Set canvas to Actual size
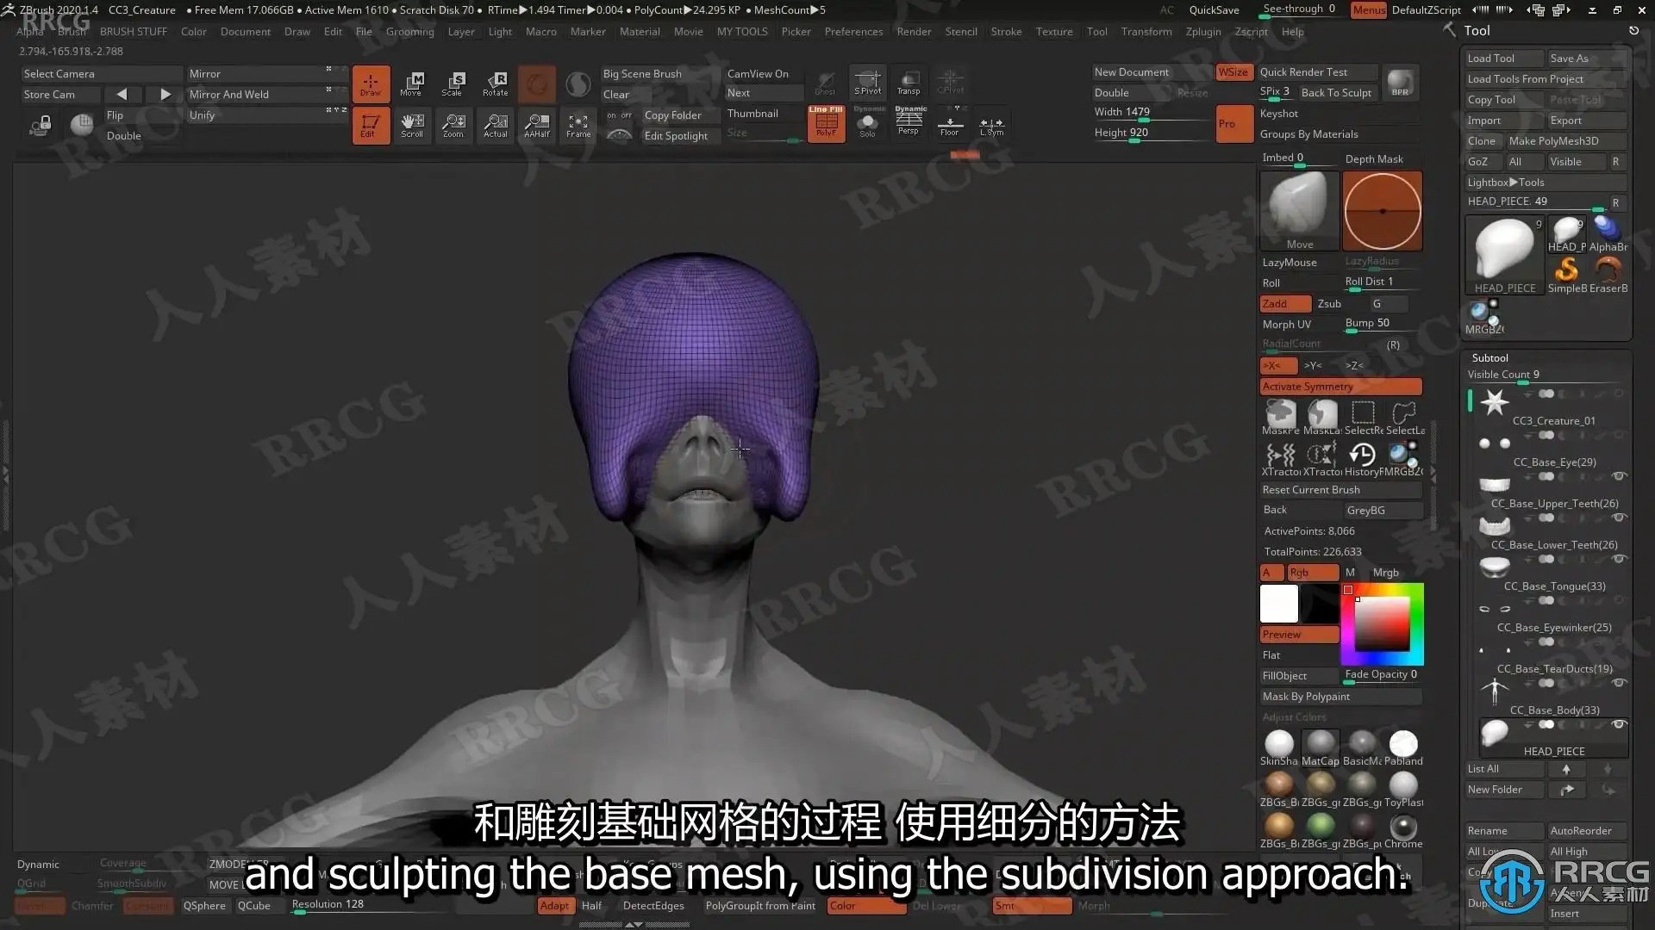The width and height of the screenshot is (1655, 930). coord(496,125)
